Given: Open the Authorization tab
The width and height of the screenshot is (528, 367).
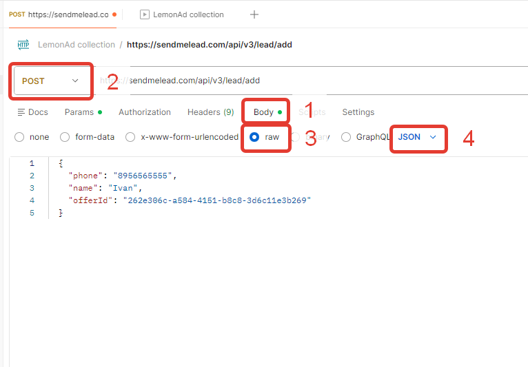Looking at the screenshot, I should 145,112.
